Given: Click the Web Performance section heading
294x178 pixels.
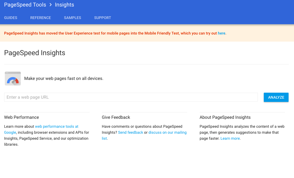Looking at the screenshot, I should 22,117.
